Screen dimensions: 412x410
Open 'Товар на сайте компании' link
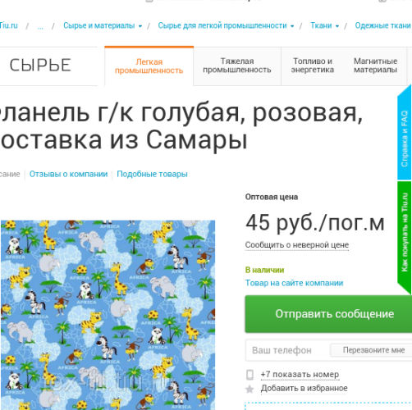tap(294, 283)
